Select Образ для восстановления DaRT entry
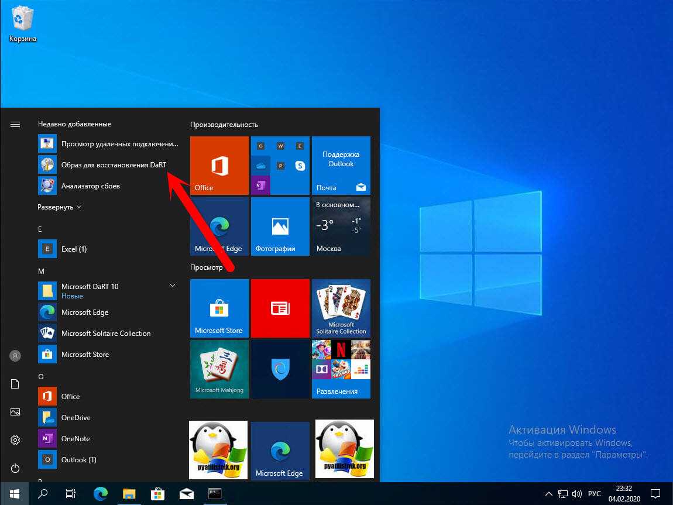This screenshot has height=505, width=673. 114,165
